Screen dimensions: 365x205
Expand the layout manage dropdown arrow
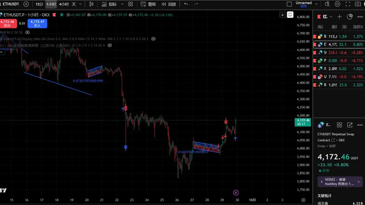pyautogui.click(x=316, y=4)
